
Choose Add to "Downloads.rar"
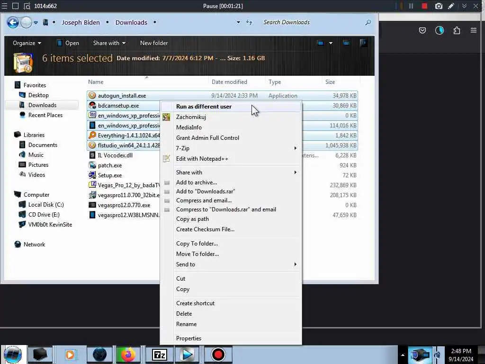click(231, 191)
